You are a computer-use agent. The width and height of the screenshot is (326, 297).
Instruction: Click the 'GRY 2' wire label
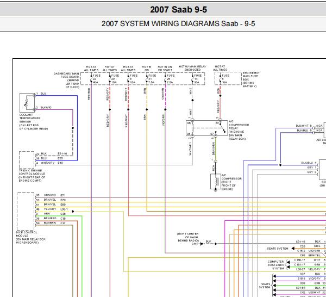pos(312,172)
